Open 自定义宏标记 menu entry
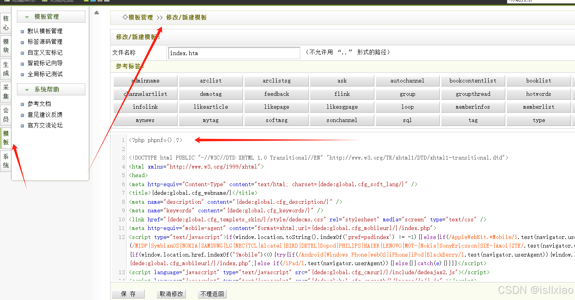The height and width of the screenshot is (300, 575). [45, 52]
